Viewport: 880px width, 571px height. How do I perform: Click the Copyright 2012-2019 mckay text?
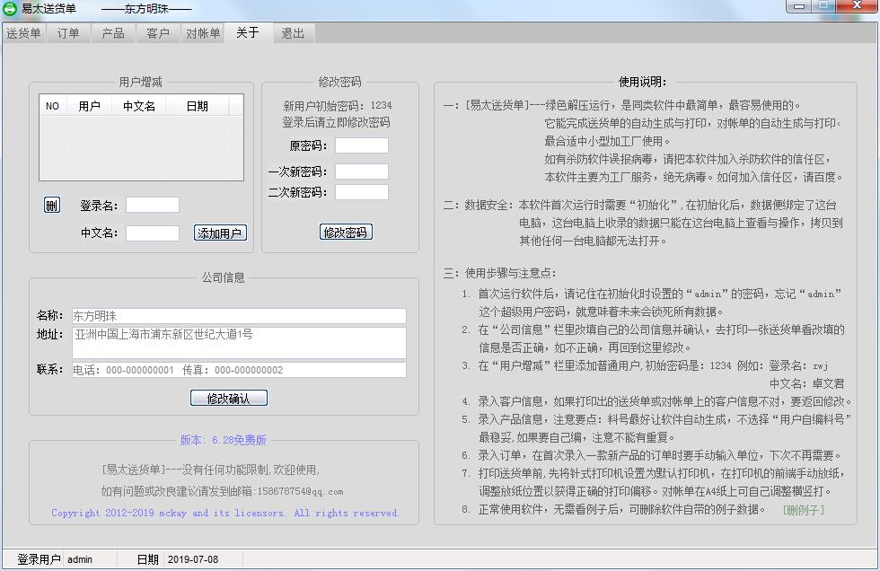(x=225, y=513)
